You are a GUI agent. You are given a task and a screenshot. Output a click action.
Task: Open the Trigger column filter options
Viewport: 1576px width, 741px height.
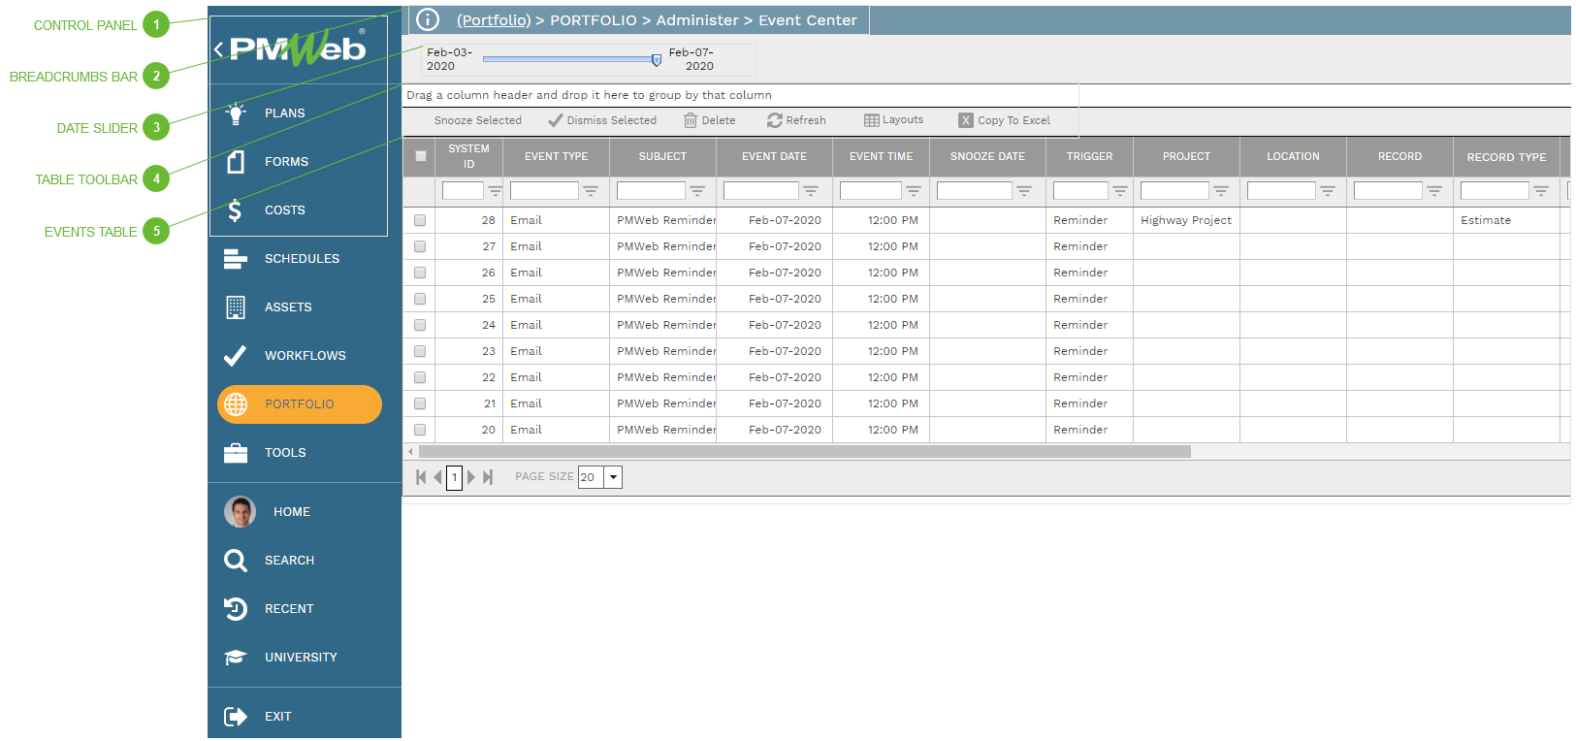[x=1120, y=191]
